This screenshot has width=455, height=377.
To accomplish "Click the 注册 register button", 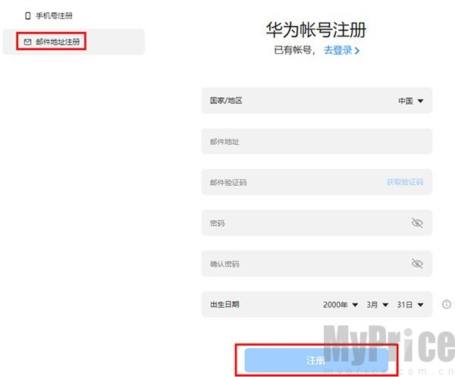I will pos(316,360).
